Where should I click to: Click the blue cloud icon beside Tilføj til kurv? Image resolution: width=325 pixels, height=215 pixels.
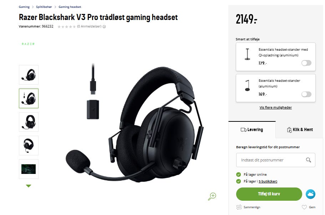(310, 194)
